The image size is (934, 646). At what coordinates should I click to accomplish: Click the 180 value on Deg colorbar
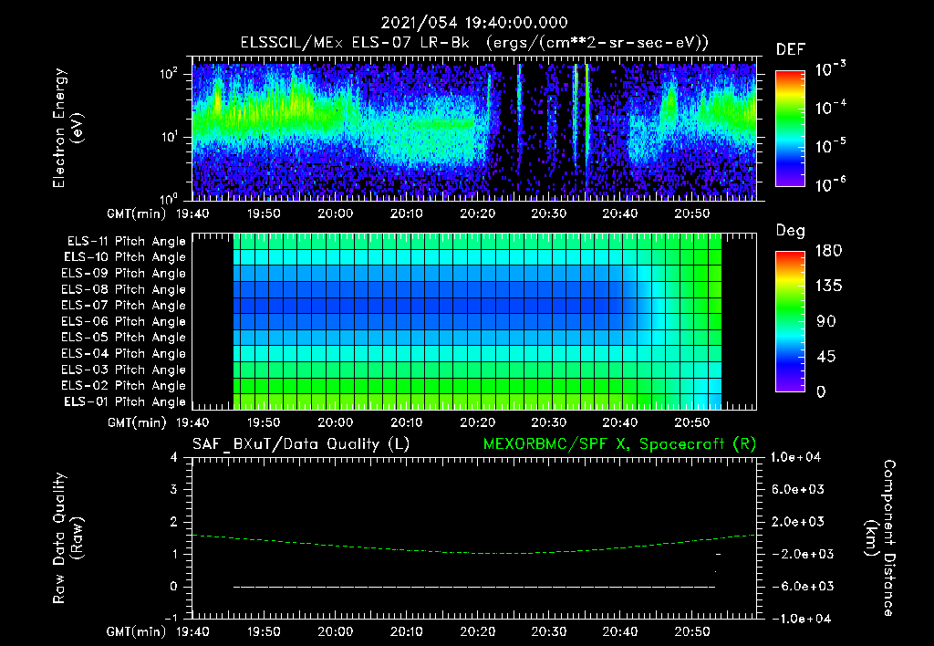[x=828, y=250]
